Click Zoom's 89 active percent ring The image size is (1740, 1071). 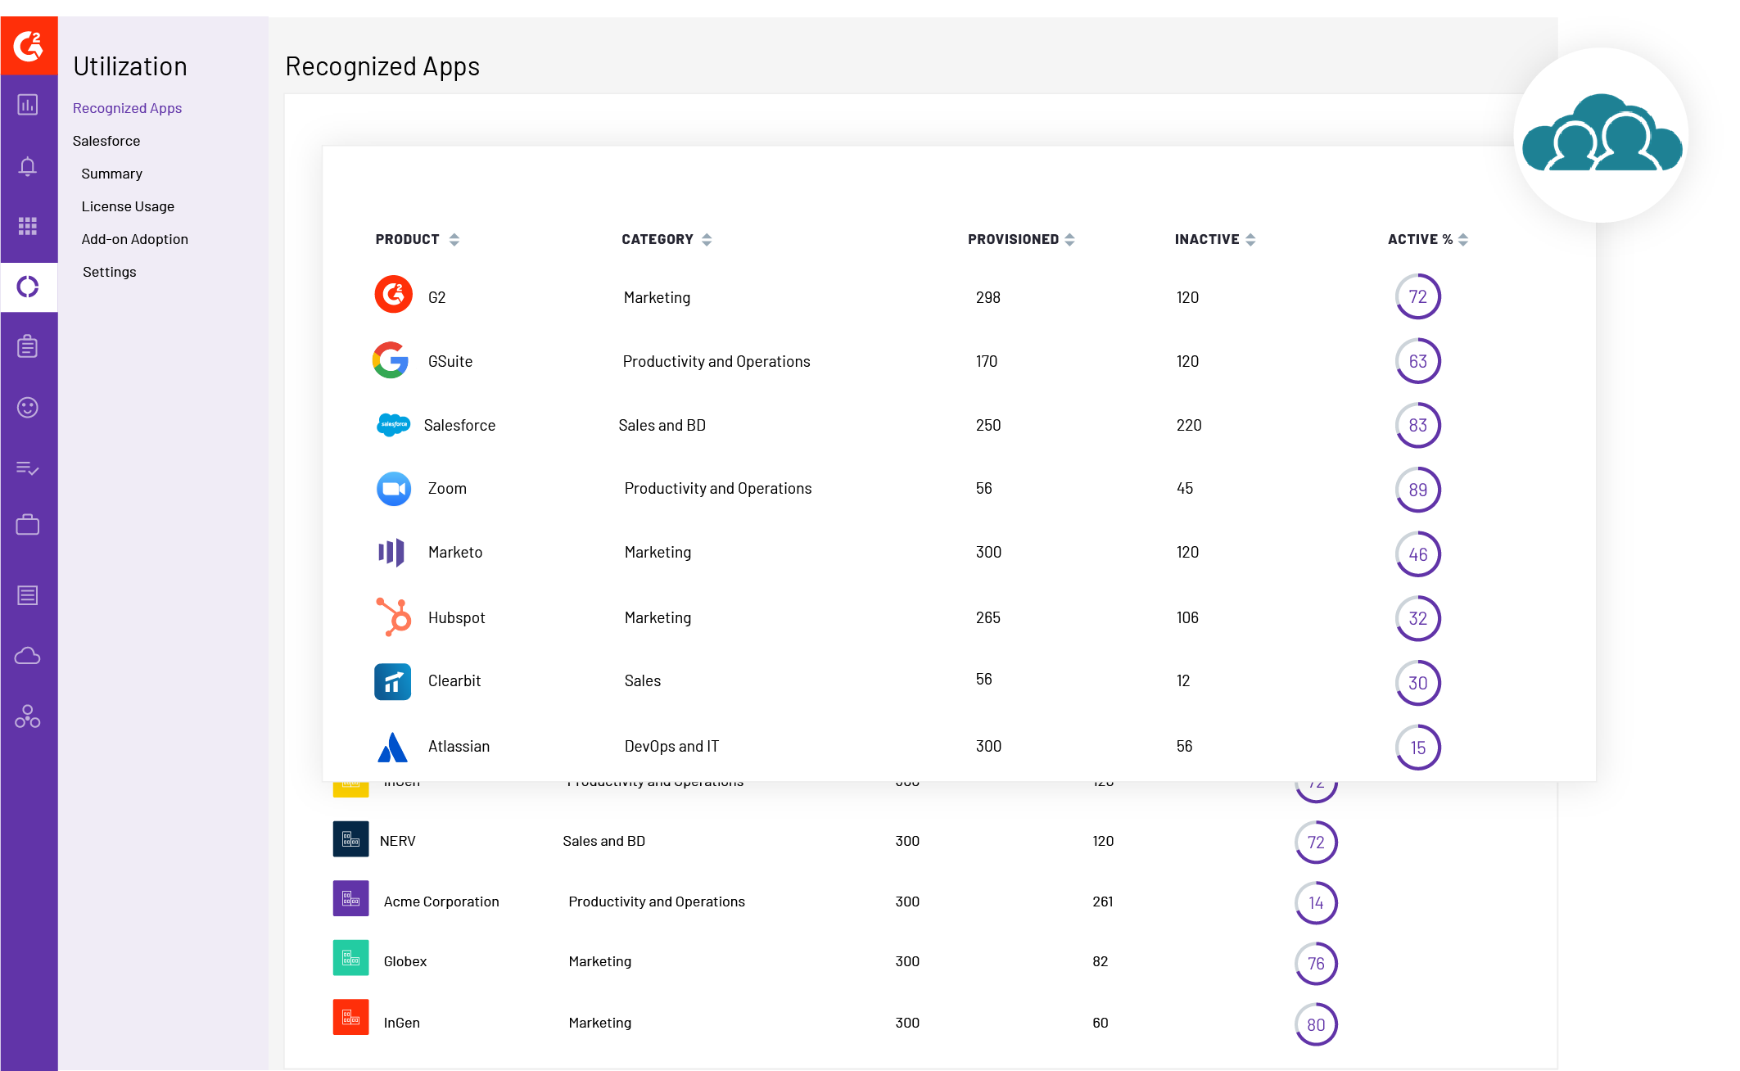tap(1417, 490)
